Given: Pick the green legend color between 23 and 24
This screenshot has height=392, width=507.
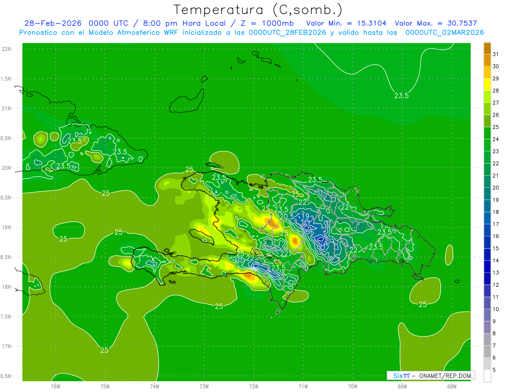Looking at the screenshot, I should [487, 145].
